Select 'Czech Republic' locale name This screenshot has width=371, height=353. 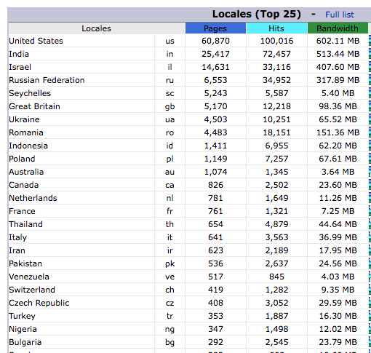click(39, 303)
